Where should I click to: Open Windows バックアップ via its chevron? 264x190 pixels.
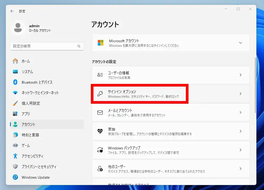(x=241, y=150)
